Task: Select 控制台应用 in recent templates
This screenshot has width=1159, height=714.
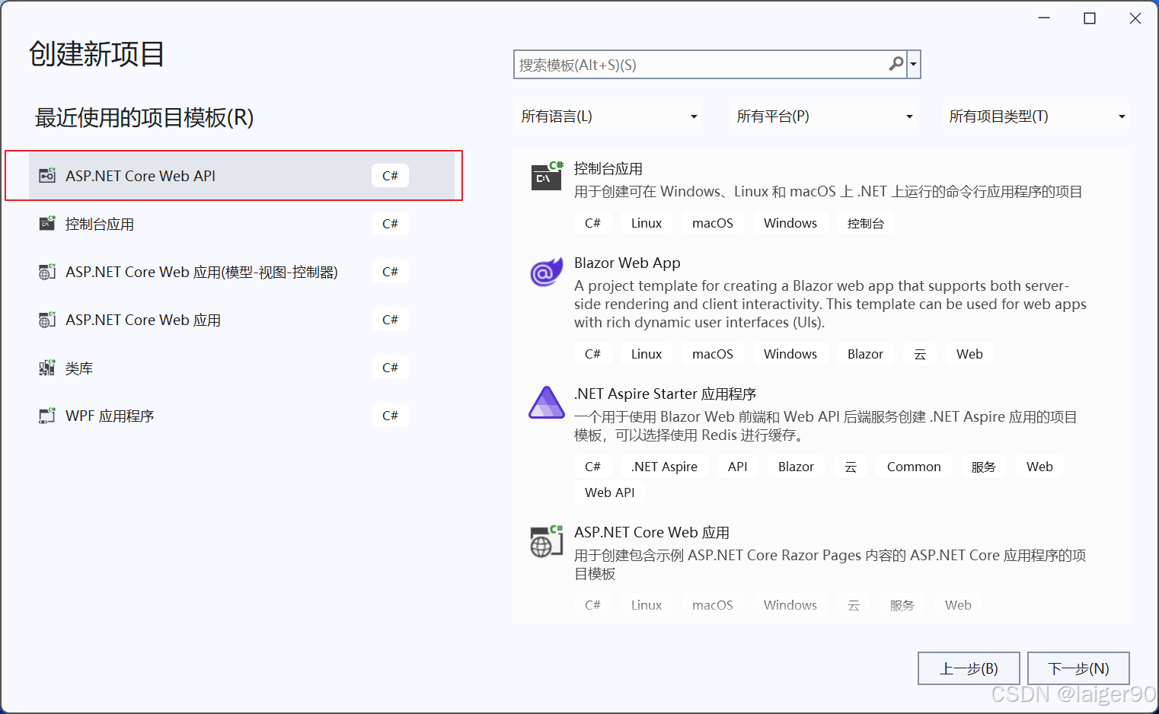Action: pyautogui.click(x=241, y=224)
